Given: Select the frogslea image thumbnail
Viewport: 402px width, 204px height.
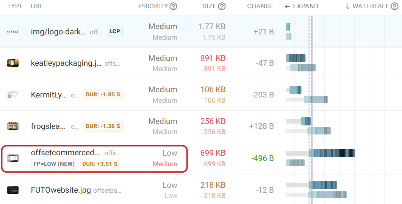Looking at the screenshot, I should tap(13, 126).
